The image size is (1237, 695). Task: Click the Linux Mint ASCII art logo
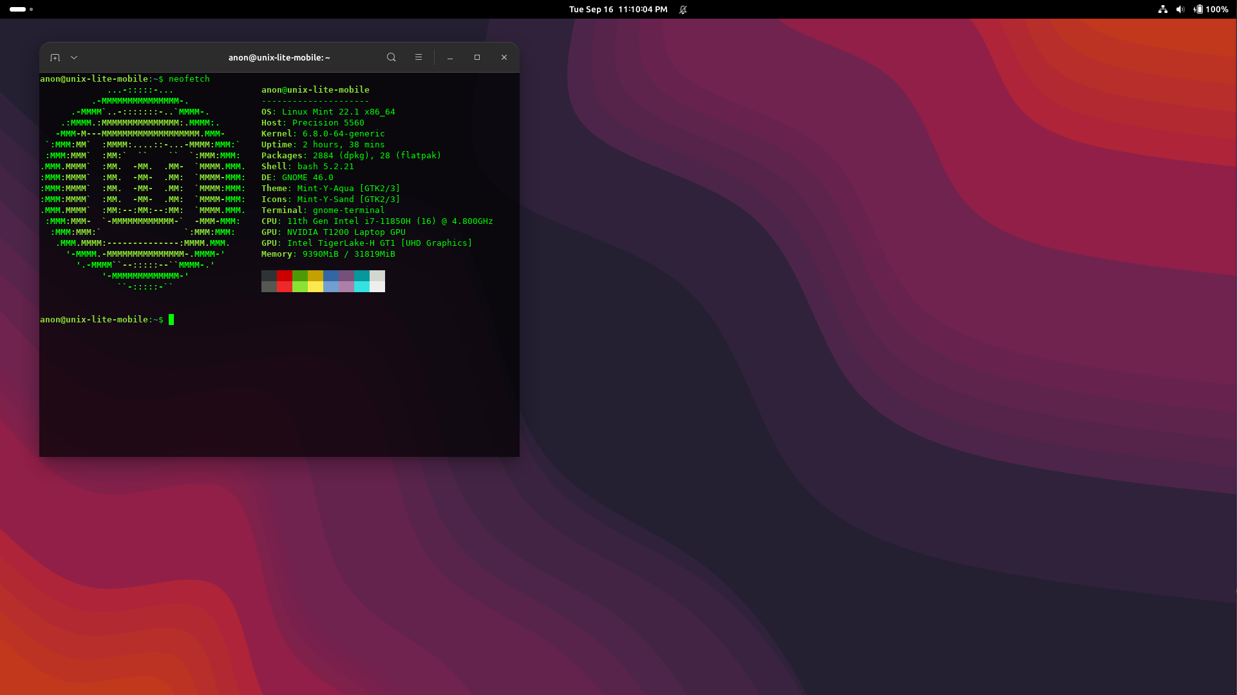[143, 188]
